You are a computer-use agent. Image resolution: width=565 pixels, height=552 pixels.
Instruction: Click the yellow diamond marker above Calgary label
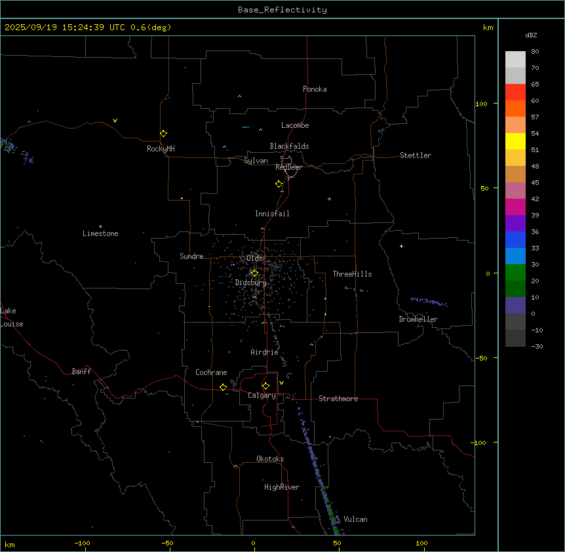pos(265,385)
